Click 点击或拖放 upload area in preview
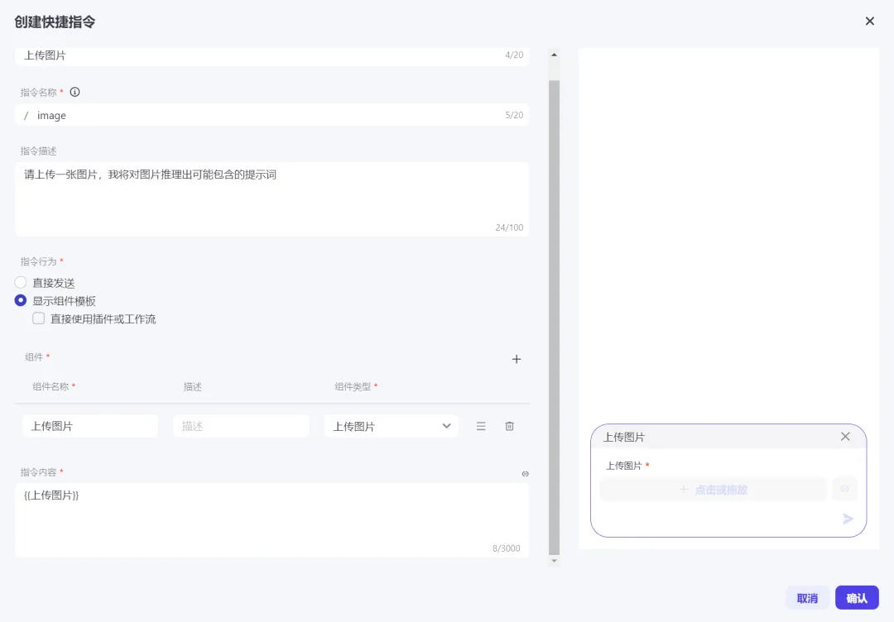The height and width of the screenshot is (622, 894). [714, 490]
